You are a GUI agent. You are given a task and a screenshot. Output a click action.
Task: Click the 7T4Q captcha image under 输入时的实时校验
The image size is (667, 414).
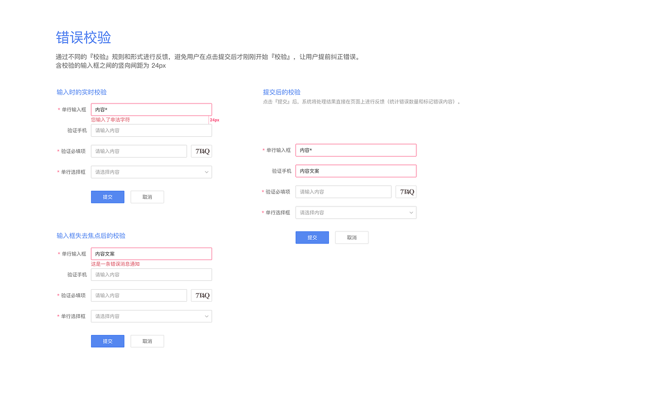coord(202,151)
